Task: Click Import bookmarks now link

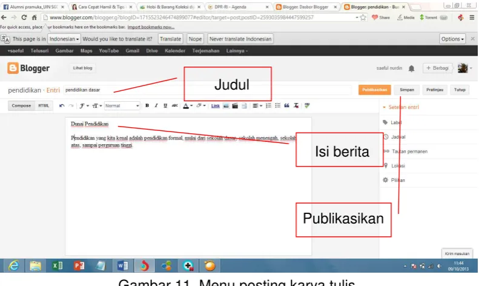Action: pos(151,27)
